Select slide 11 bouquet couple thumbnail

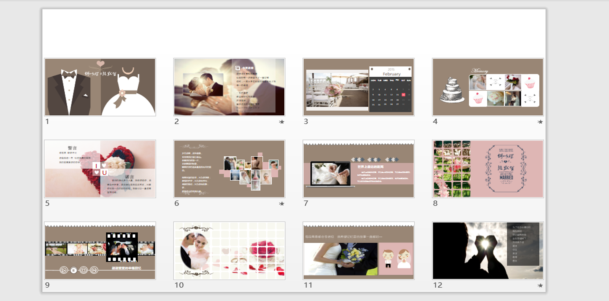click(359, 251)
